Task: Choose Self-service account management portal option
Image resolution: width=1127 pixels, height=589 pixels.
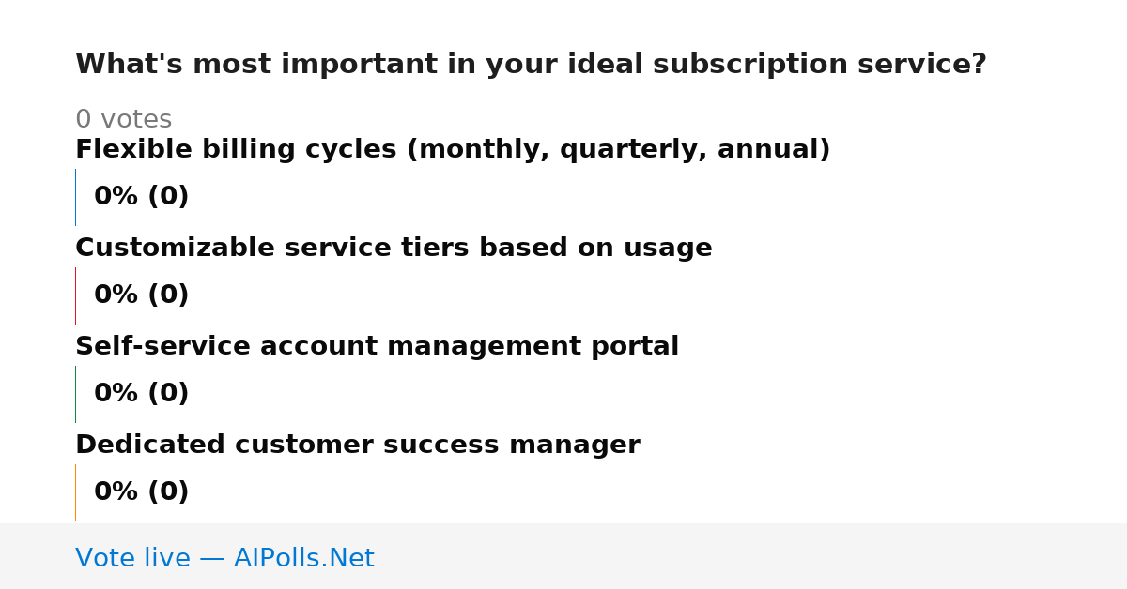Action: (x=377, y=347)
